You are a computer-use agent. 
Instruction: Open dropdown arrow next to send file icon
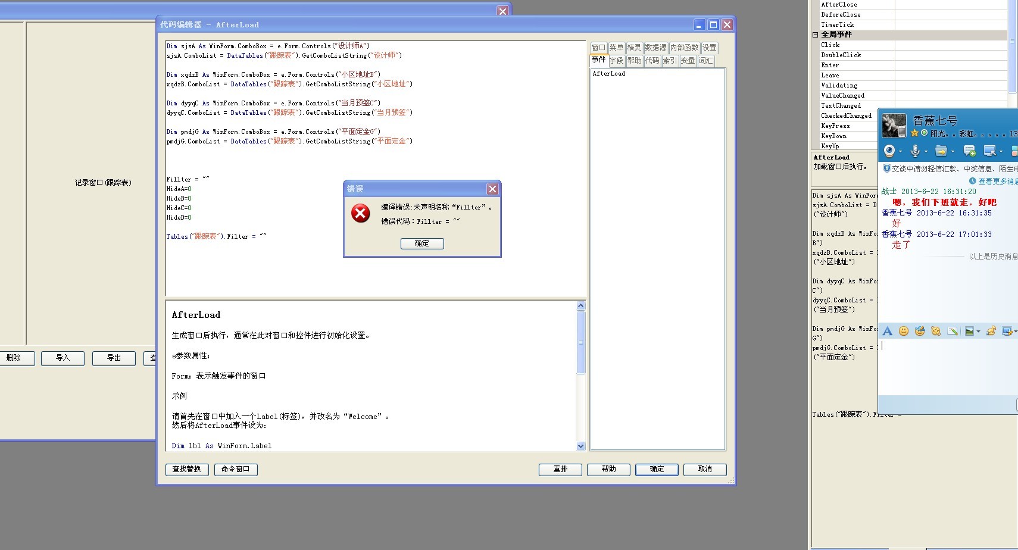pyautogui.click(x=951, y=151)
